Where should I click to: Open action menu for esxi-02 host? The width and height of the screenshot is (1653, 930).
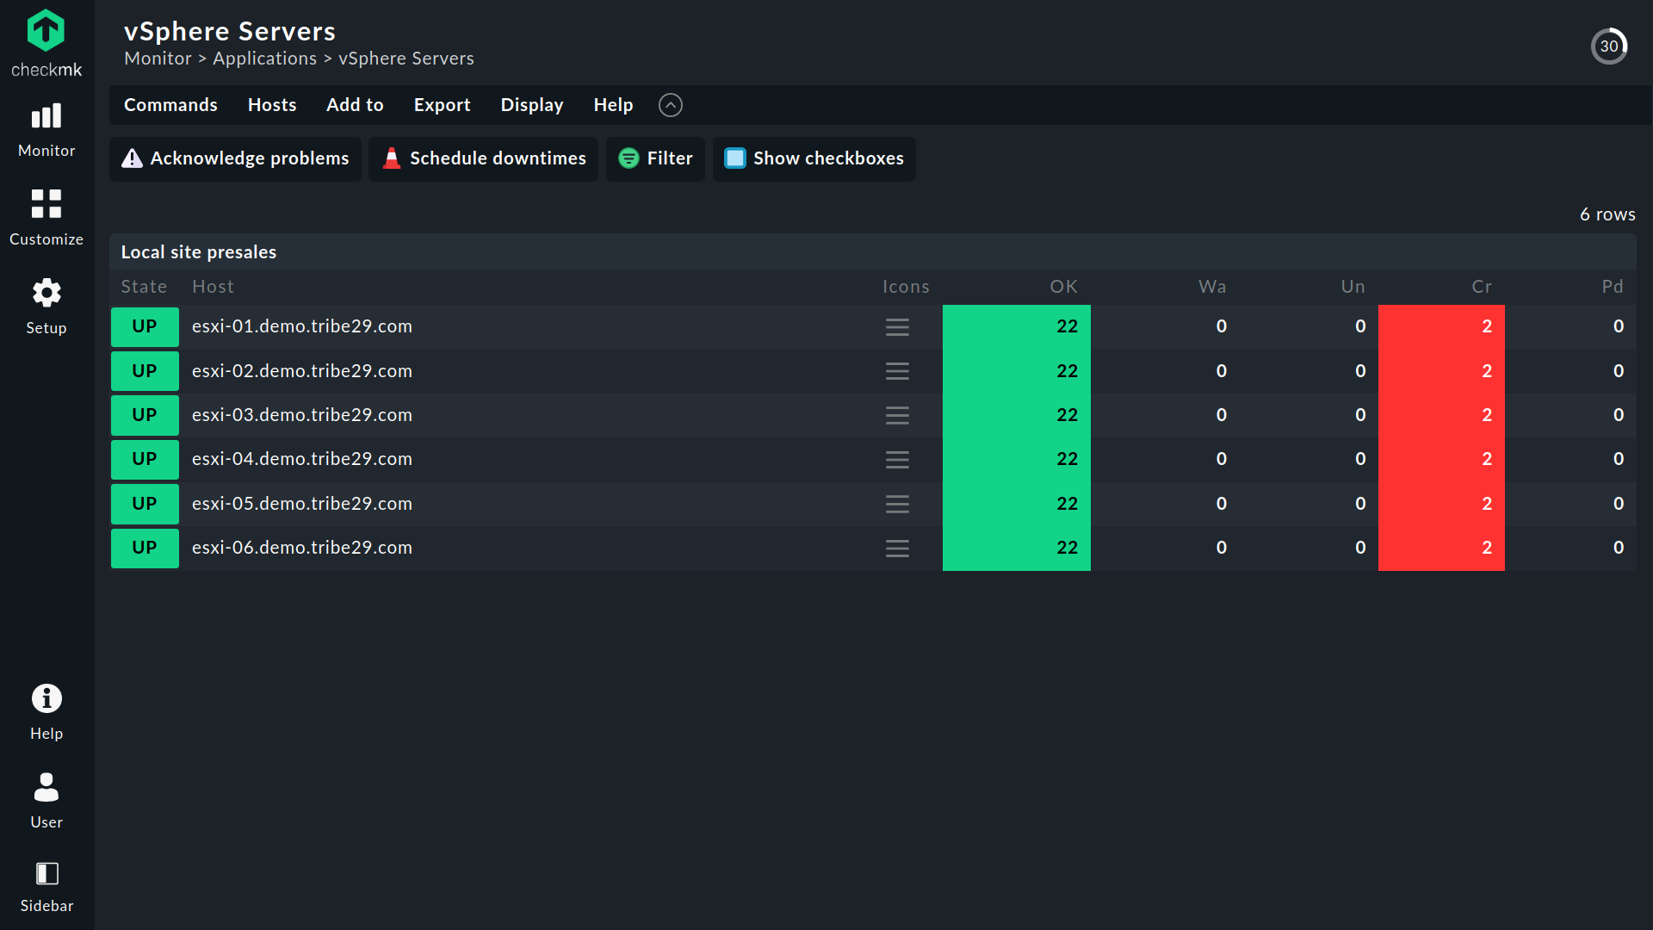click(x=897, y=371)
